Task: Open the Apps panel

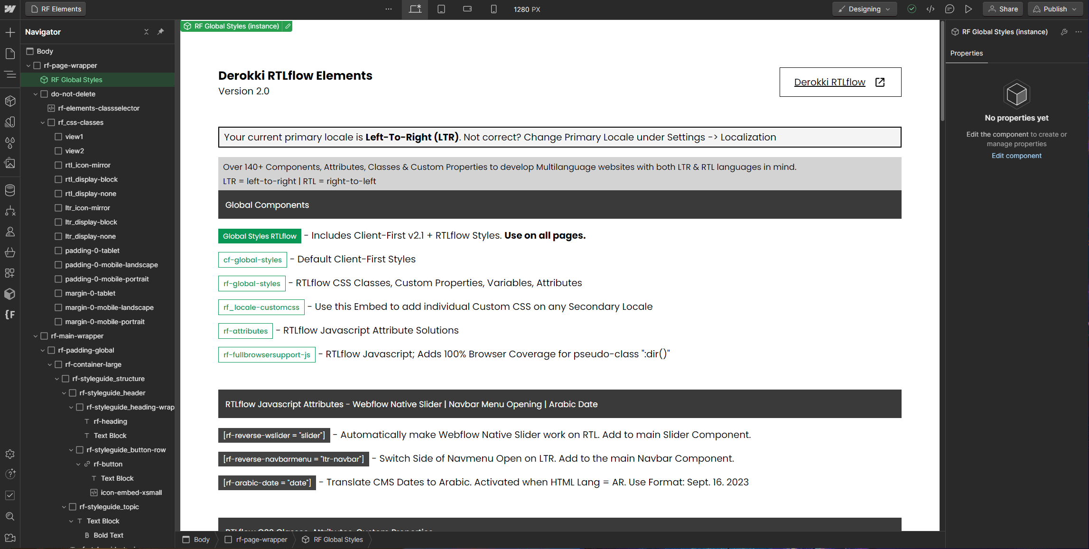Action: tap(10, 273)
